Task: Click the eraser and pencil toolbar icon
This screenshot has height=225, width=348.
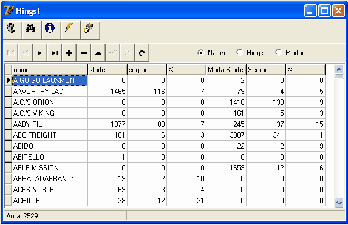Action: click(x=90, y=30)
